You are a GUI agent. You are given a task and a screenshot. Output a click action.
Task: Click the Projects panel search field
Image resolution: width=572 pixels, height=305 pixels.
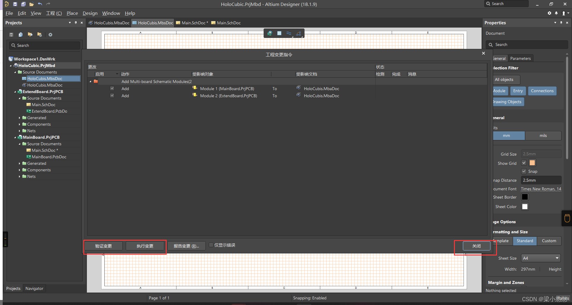click(x=45, y=45)
